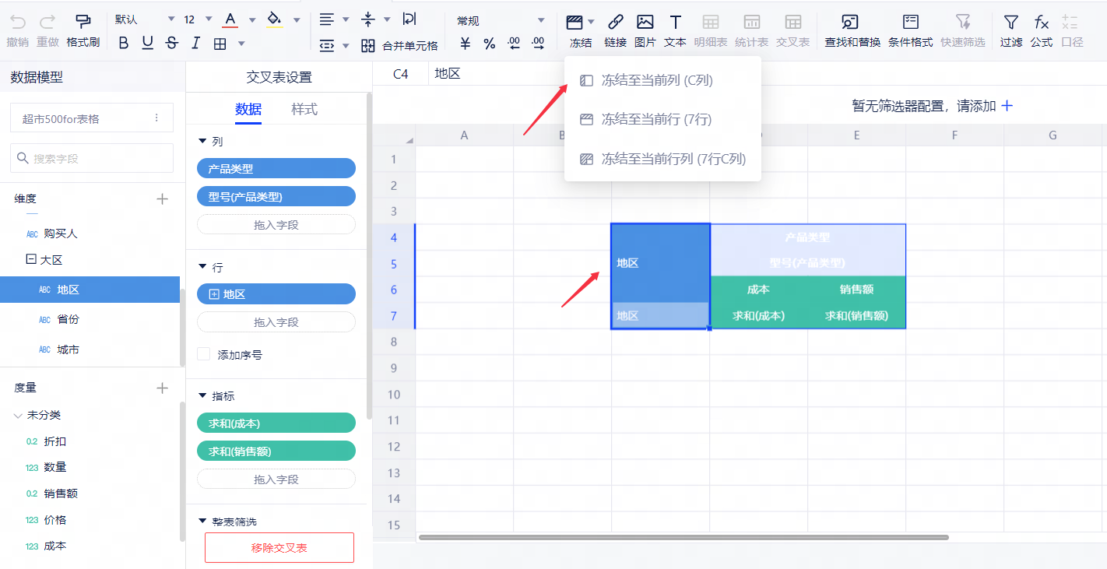Choose Freeze to Current Column (C列)
The width and height of the screenshot is (1107, 569).
[656, 80]
